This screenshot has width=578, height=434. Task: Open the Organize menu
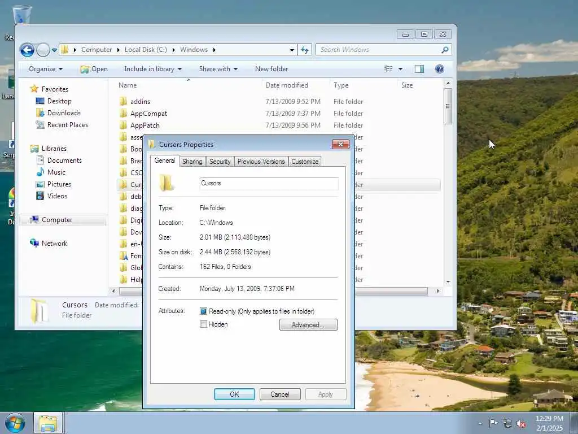pyautogui.click(x=46, y=69)
